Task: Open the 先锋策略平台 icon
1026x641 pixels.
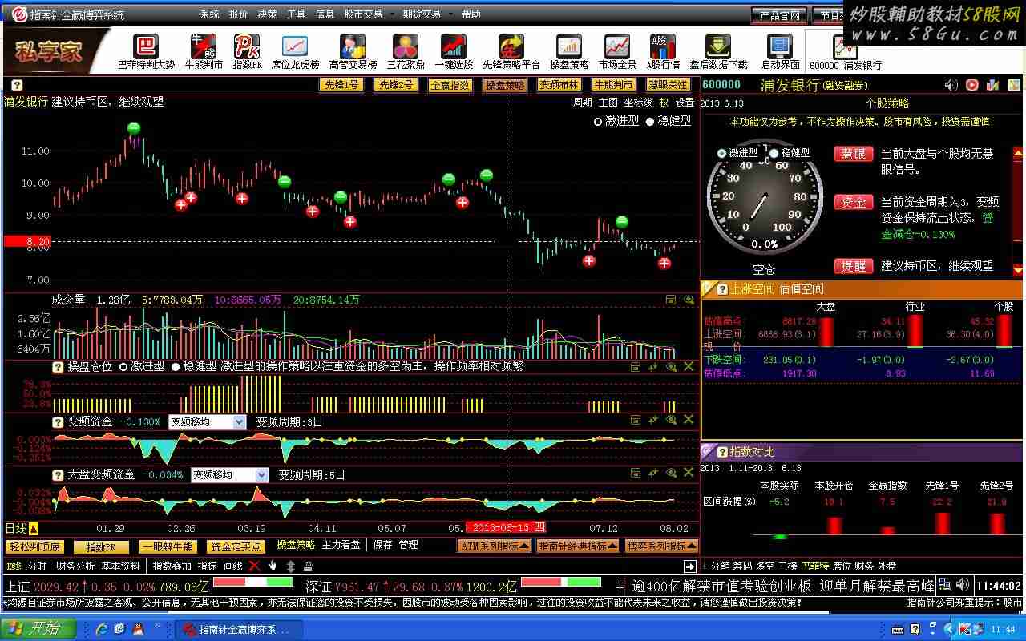Action: 511,51
